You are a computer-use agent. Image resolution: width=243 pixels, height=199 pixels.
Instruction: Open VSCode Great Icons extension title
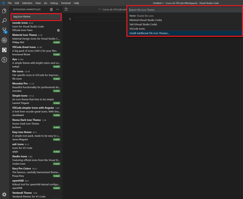point(24,47)
